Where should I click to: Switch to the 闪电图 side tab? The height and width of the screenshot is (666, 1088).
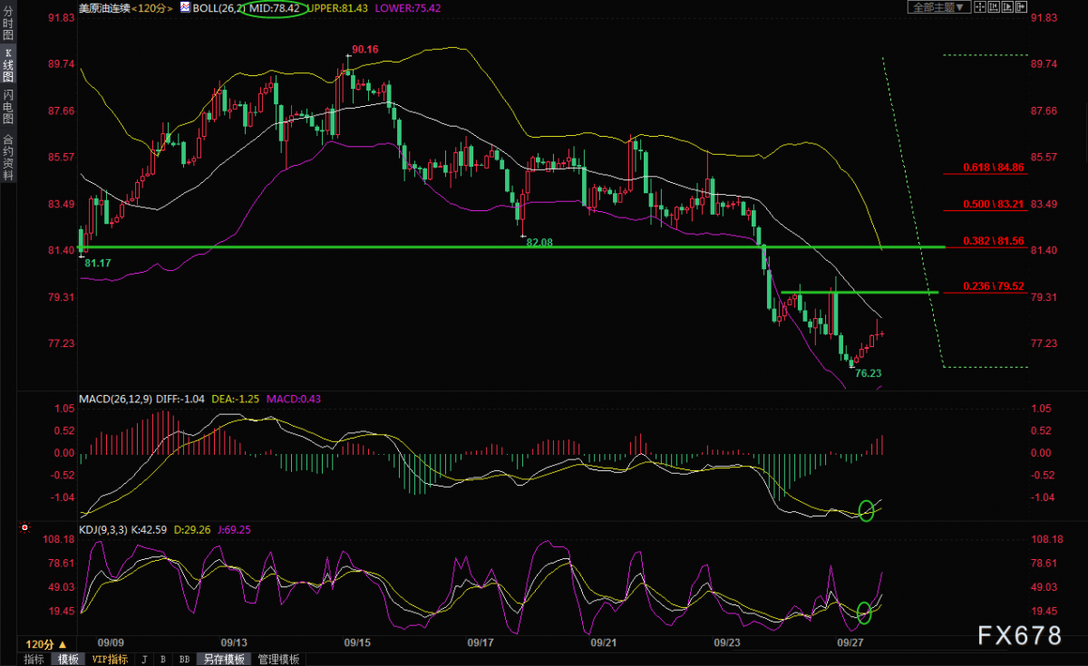(8, 107)
